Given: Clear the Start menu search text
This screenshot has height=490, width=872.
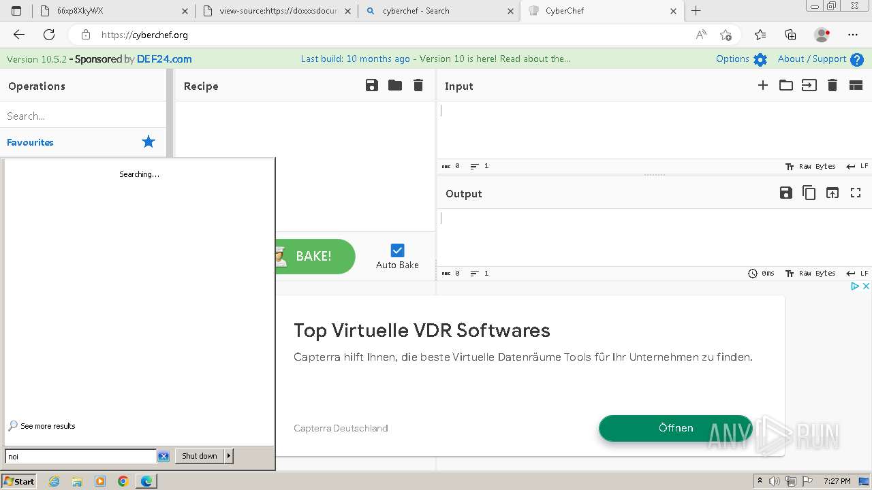Looking at the screenshot, I should tap(163, 456).
